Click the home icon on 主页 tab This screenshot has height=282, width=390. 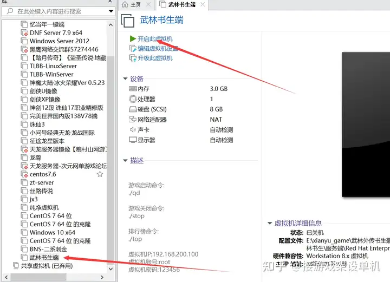click(x=125, y=4)
